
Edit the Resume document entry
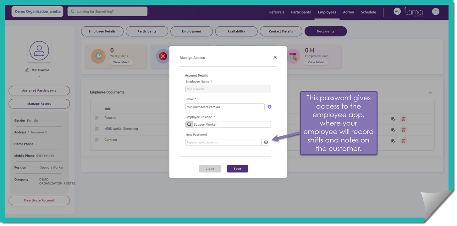pyautogui.click(x=393, y=119)
